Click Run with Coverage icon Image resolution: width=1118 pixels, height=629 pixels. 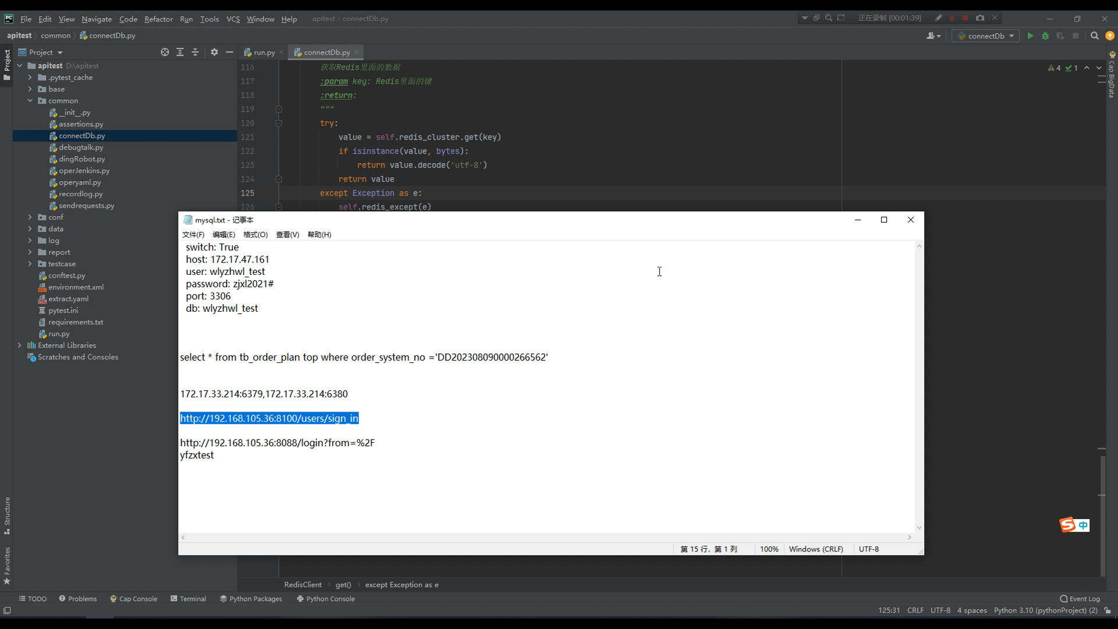click(1060, 36)
